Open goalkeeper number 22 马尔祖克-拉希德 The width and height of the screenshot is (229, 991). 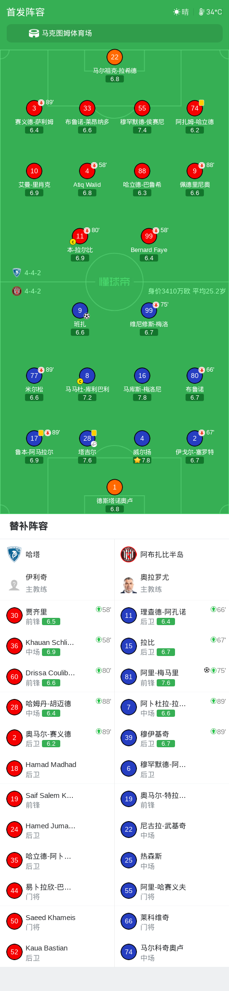click(x=115, y=66)
